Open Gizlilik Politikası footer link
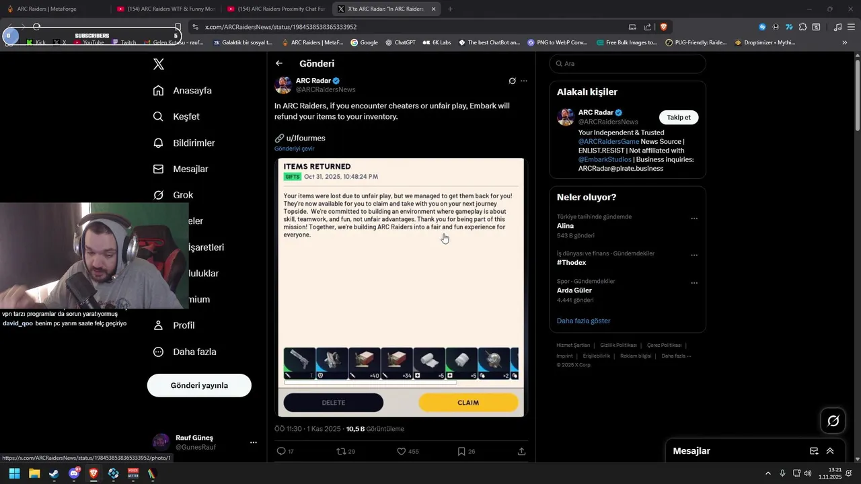861x484 pixels. (x=618, y=345)
